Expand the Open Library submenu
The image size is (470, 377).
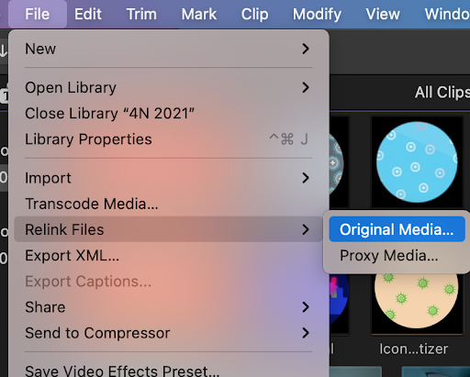(x=306, y=88)
